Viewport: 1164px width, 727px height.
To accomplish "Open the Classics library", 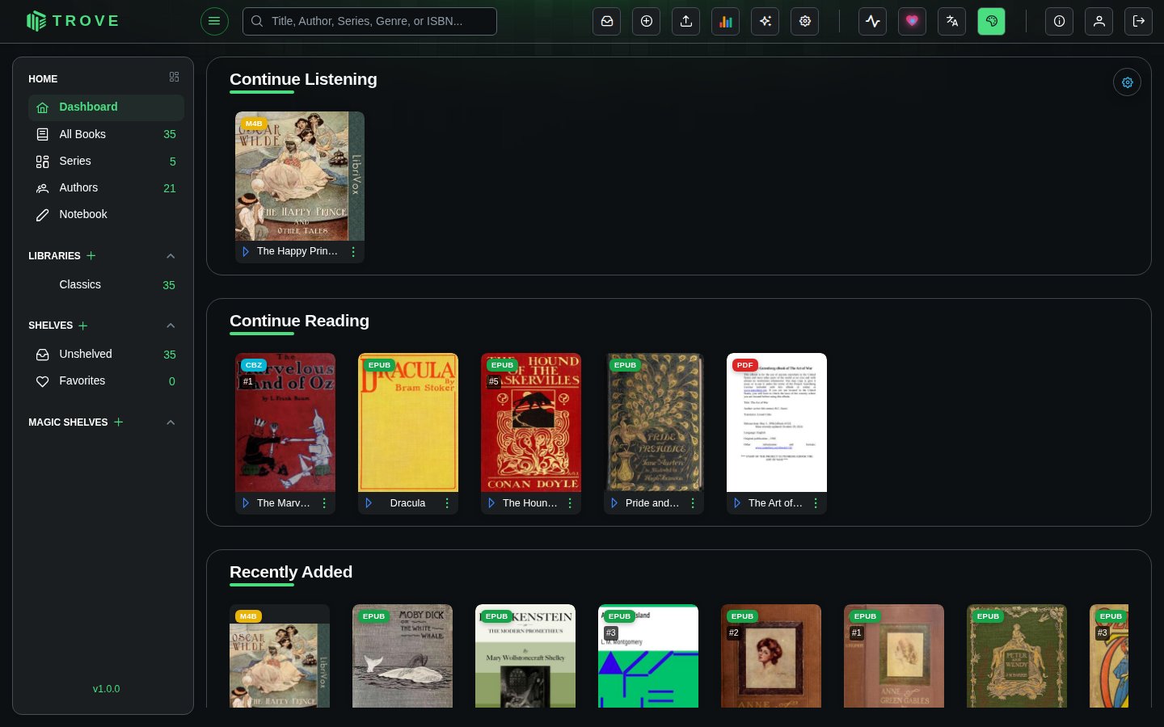I will (x=106, y=284).
